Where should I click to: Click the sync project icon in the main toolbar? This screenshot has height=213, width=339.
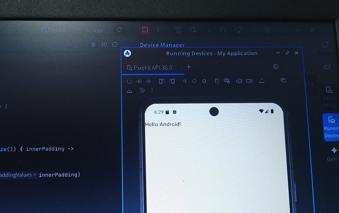click(x=238, y=30)
